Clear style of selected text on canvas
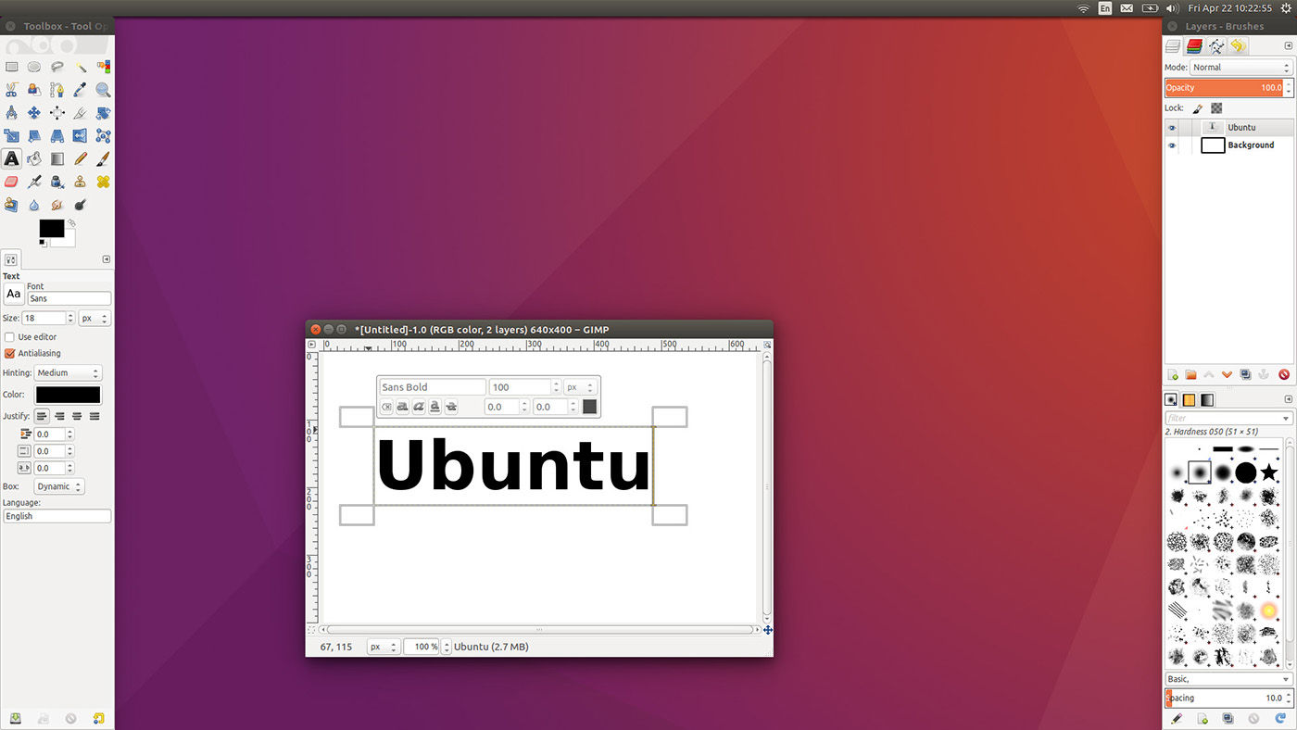The width and height of the screenshot is (1297, 730). coord(386,407)
